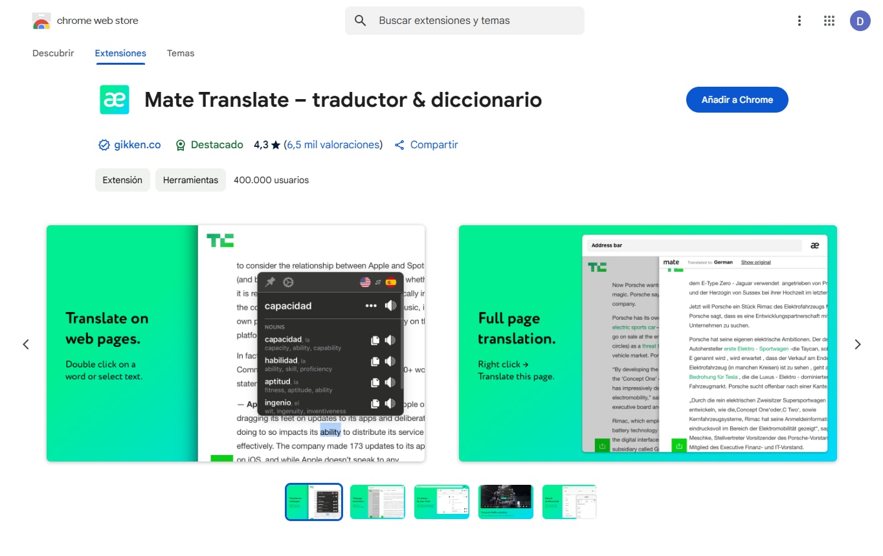Click the 4,3 star rating

tap(267, 145)
